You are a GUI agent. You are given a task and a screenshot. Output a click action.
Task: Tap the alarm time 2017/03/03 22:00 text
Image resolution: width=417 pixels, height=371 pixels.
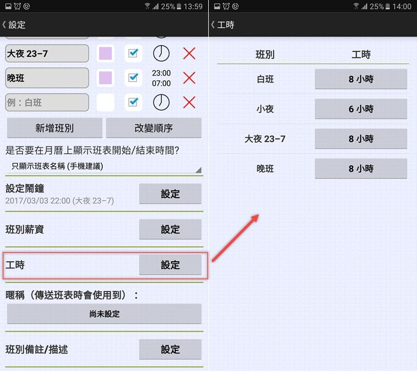(x=59, y=201)
